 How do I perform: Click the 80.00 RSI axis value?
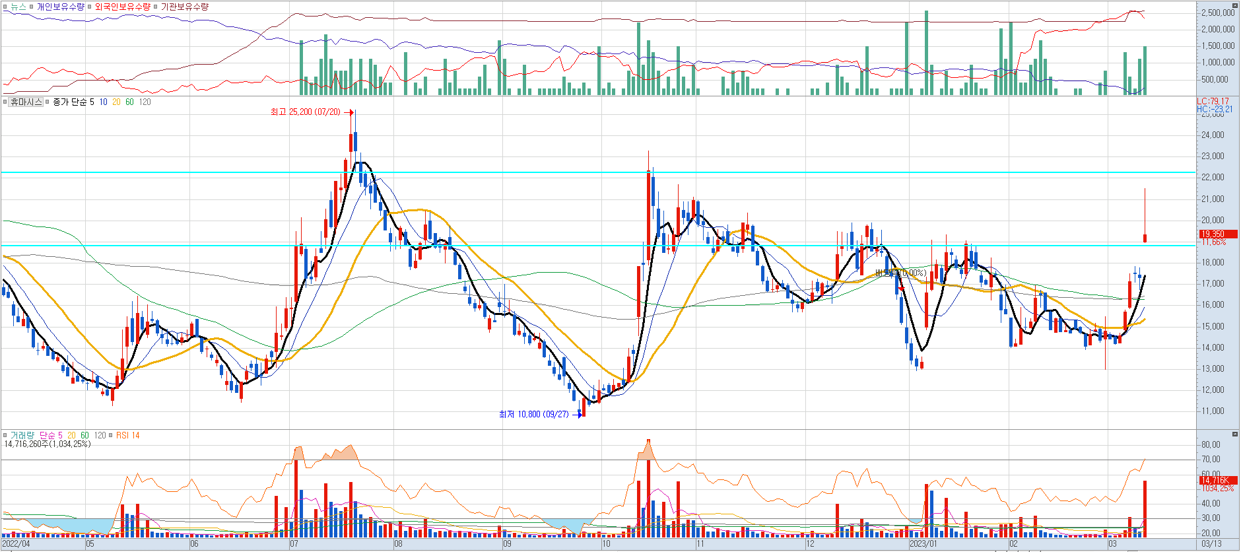[1211, 444]
